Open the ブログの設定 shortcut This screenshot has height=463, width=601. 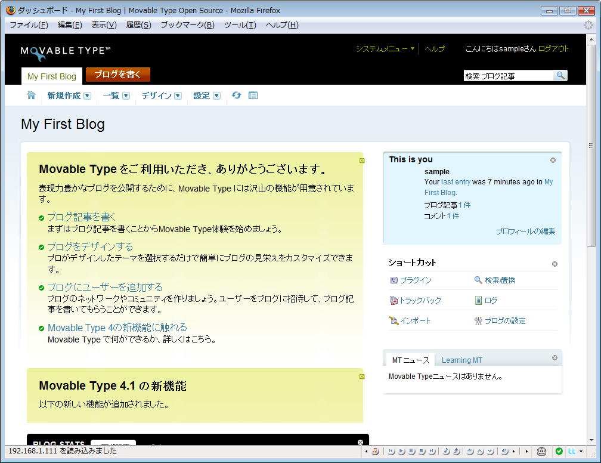point(500,320)
